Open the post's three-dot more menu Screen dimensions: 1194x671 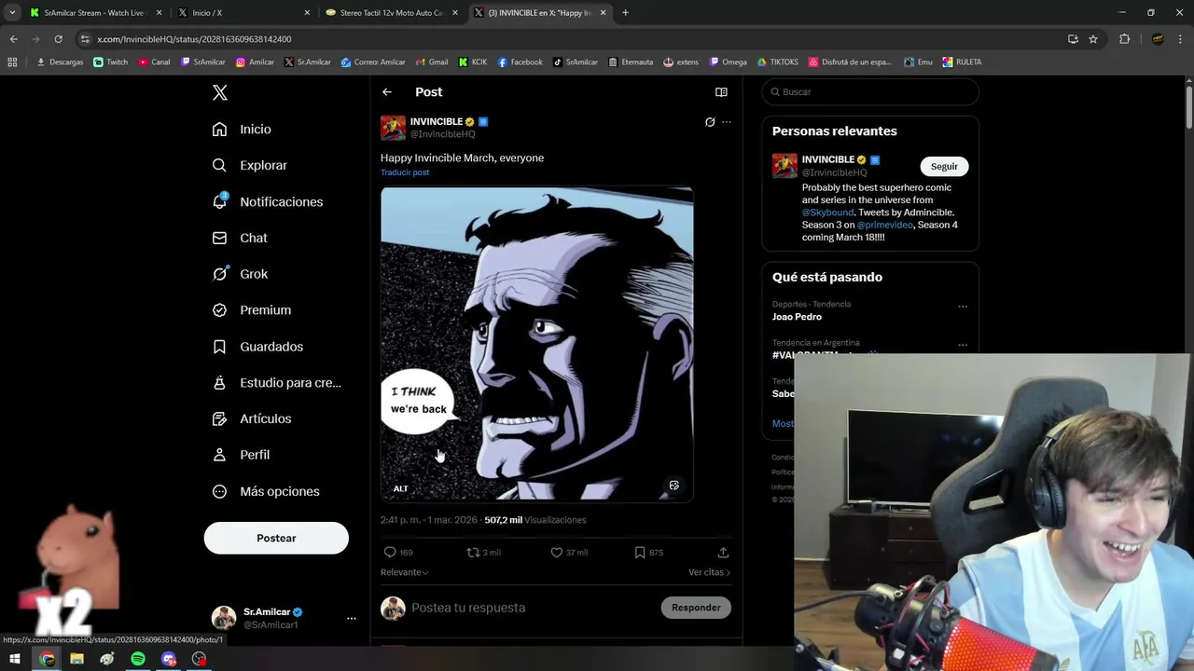(727, 122)
